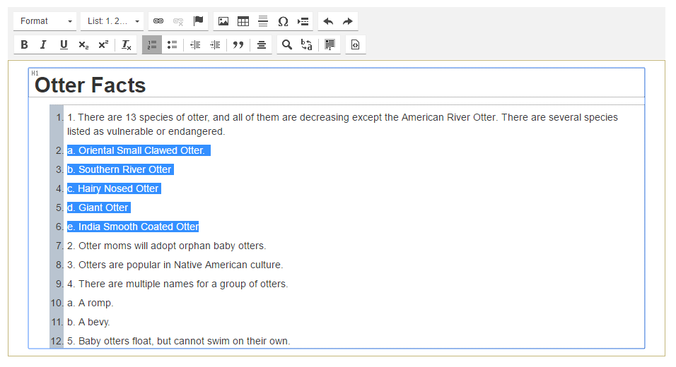Viewport: 676px width, 367px height.
Task: Click 'd. Giant Otter' line
Action: click(x=99, y=207)
